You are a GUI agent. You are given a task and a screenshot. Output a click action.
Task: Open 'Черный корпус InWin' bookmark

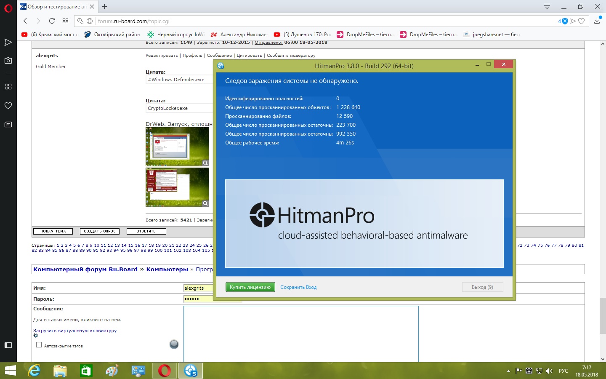click(175, 35)
